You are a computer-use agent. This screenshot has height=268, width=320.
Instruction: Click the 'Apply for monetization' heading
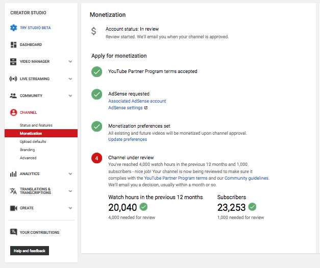[119, 56]
